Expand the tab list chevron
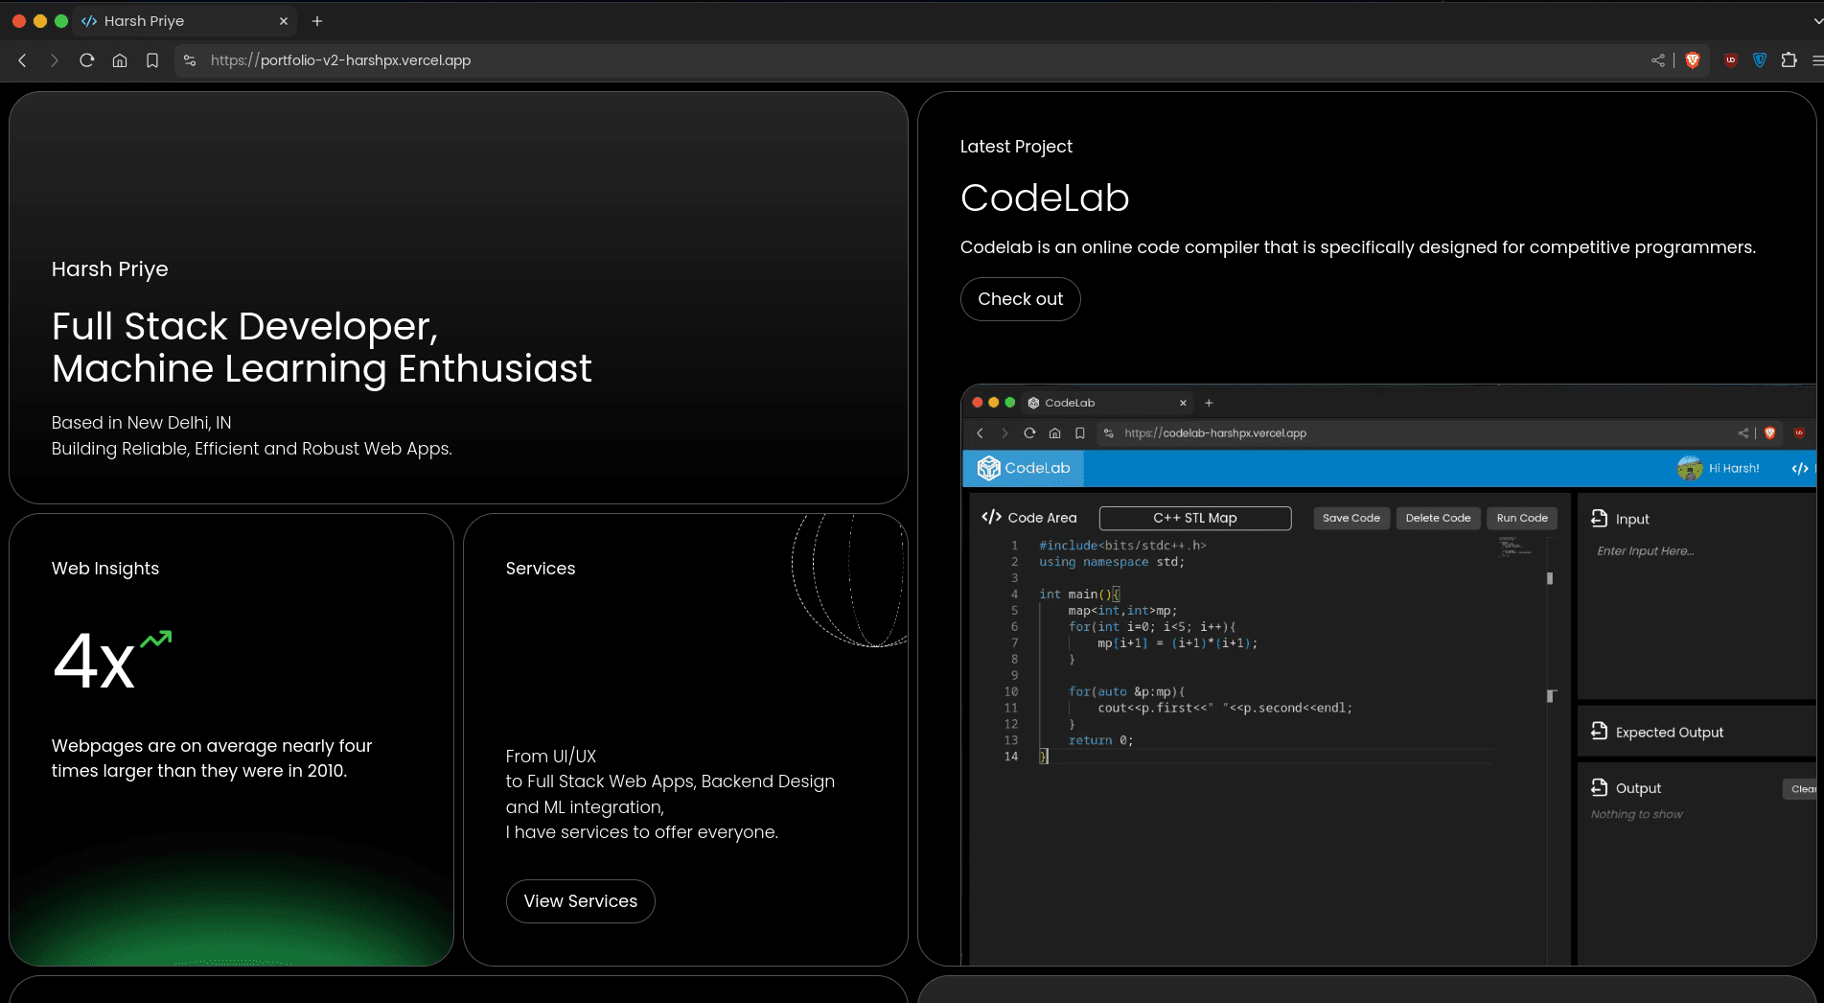1824x1003 pixels. 1817,20
